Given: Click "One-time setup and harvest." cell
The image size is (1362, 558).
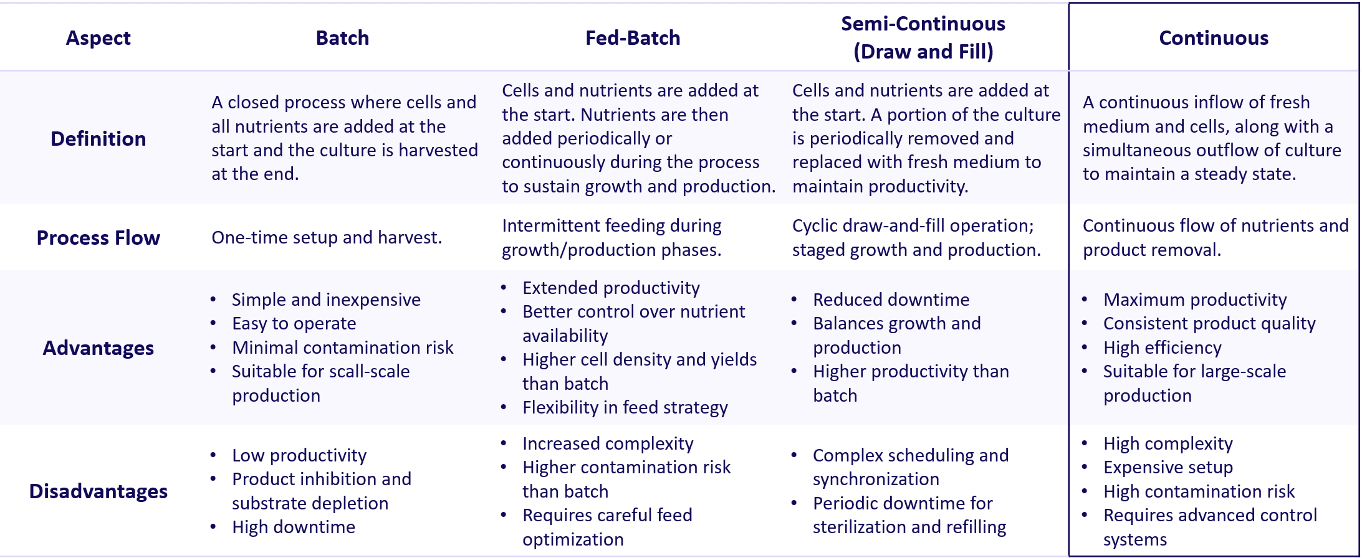Looking at the screenshot, I should (327, 237).
